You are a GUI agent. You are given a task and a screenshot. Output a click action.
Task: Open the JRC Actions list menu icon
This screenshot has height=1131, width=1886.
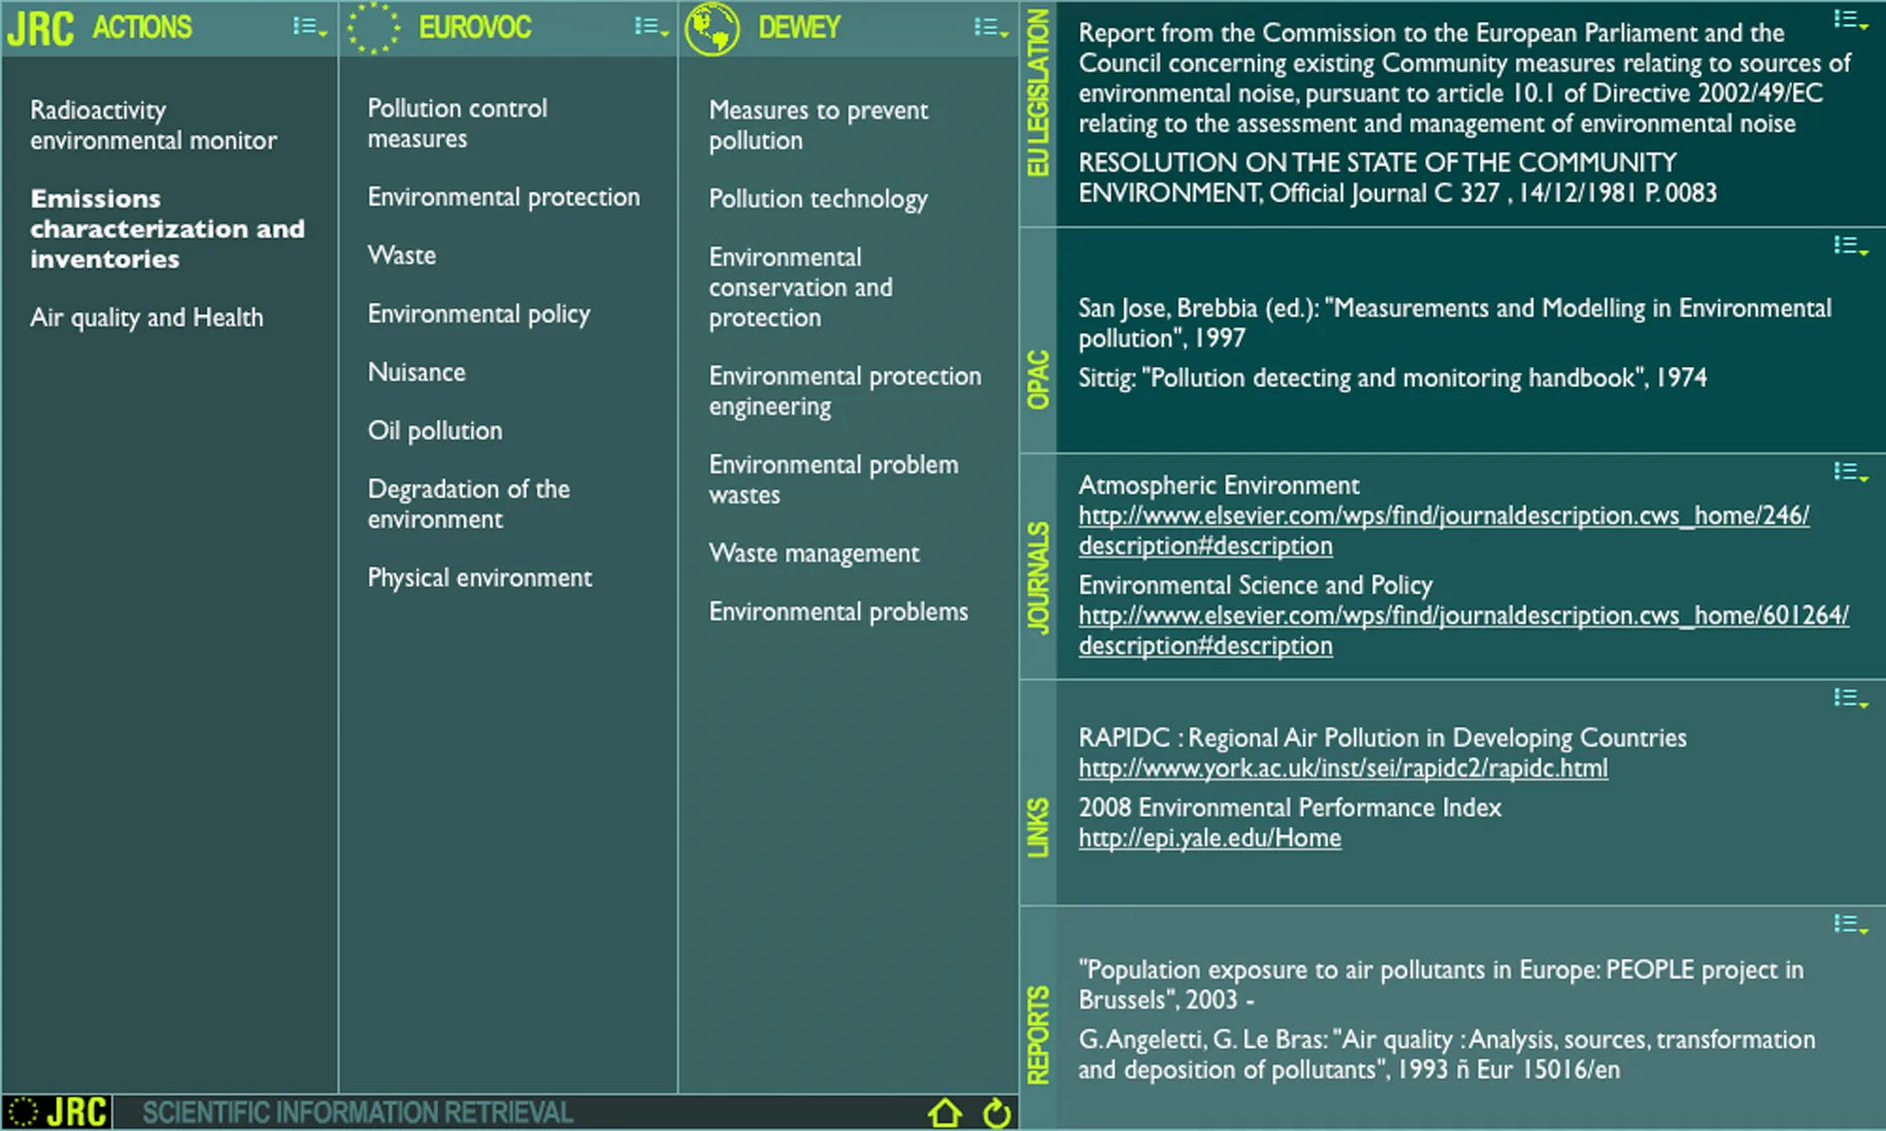[309, 28]
